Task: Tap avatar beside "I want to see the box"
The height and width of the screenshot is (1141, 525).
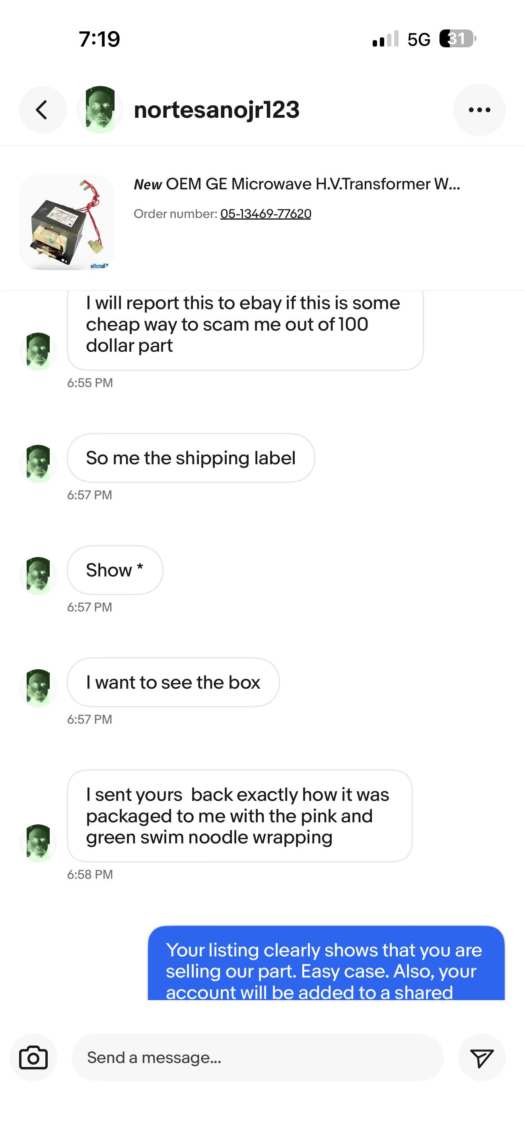Action: (38, 687)
